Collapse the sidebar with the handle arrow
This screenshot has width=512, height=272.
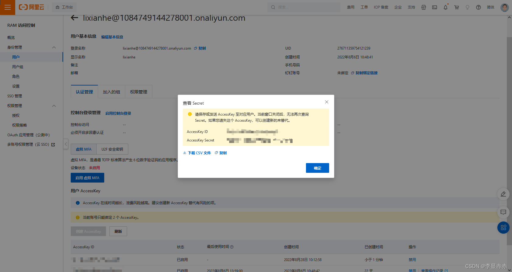66,144
